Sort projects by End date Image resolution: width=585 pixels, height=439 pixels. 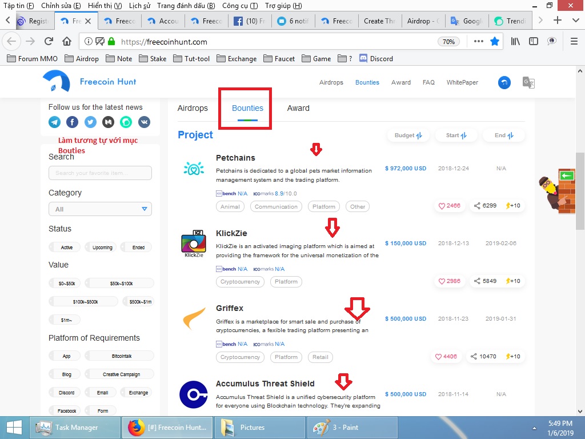504,135
